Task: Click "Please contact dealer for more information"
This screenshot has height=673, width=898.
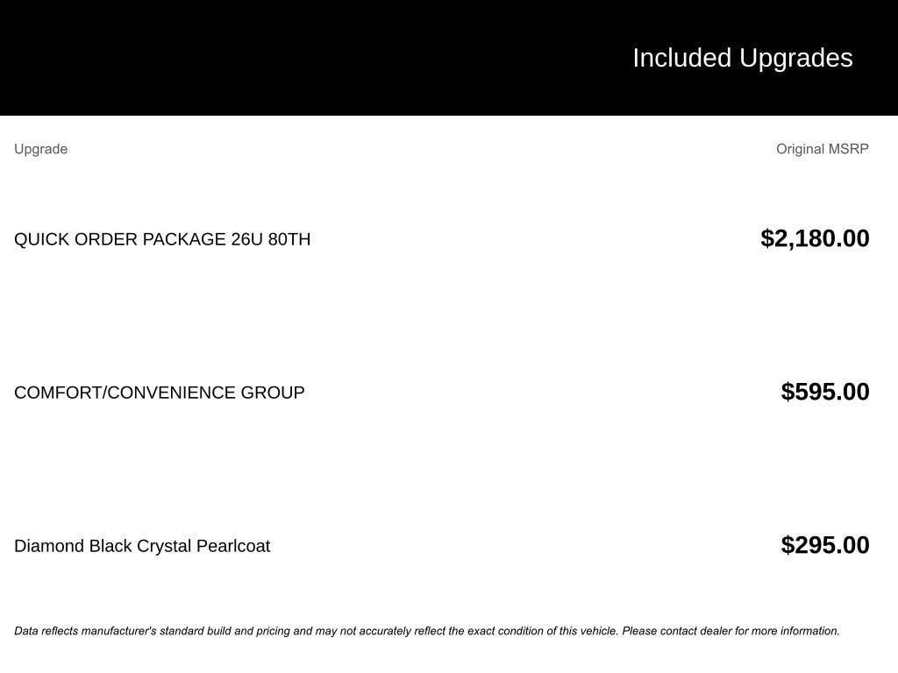Action: tap(731, 631)
